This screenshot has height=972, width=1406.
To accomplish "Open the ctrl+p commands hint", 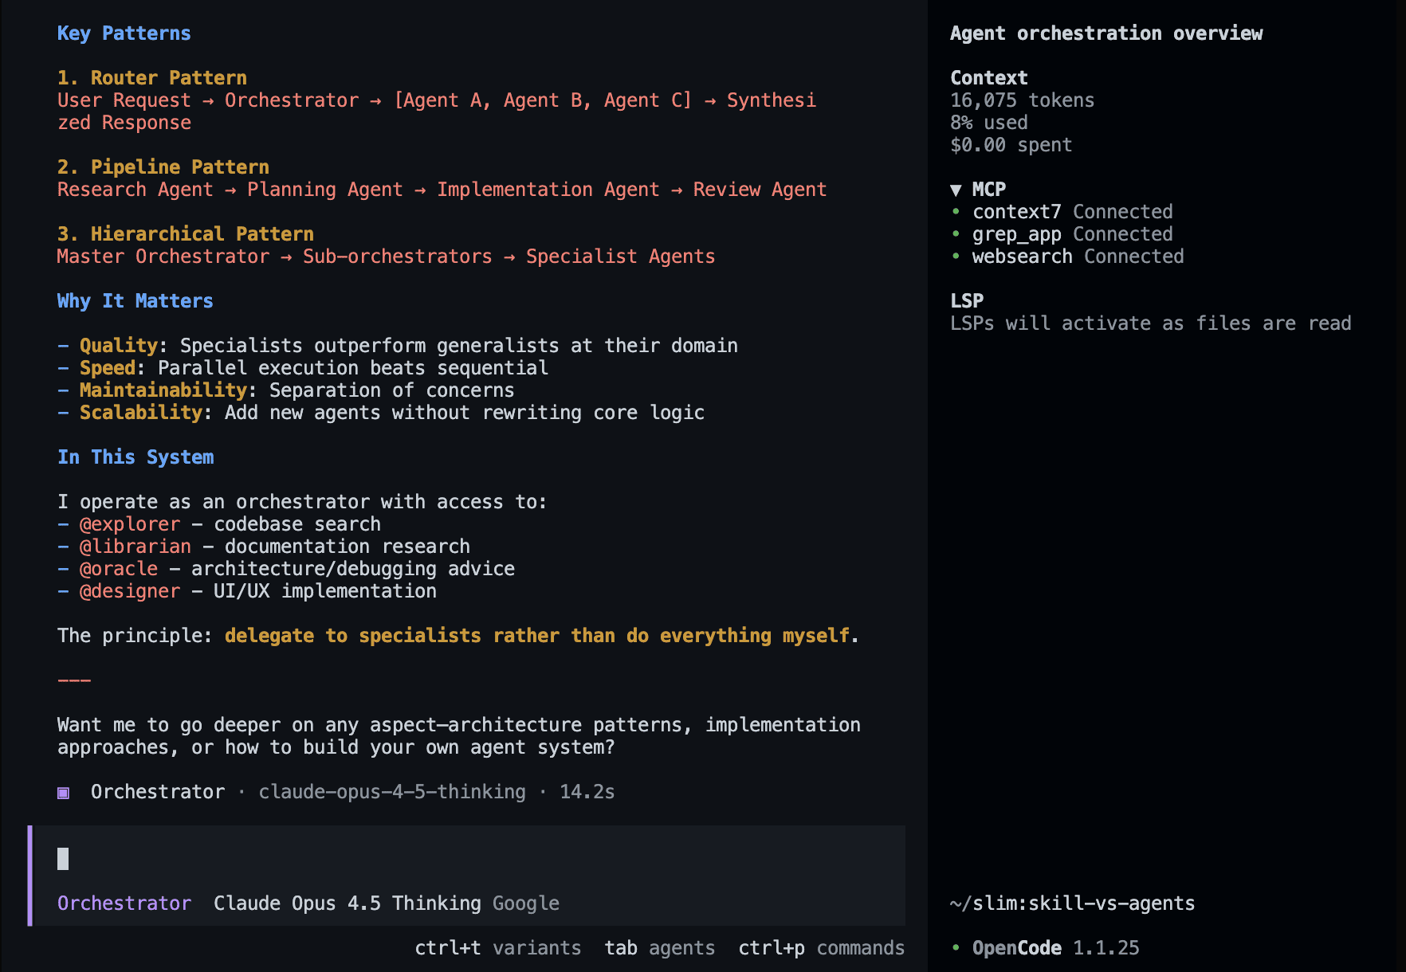I will 821,948.
